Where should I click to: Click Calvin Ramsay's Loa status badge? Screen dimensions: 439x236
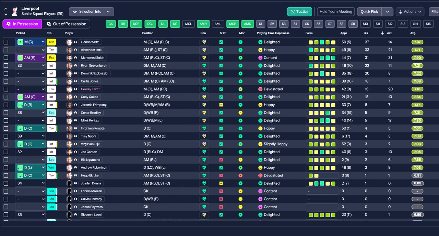pos(51,199)
